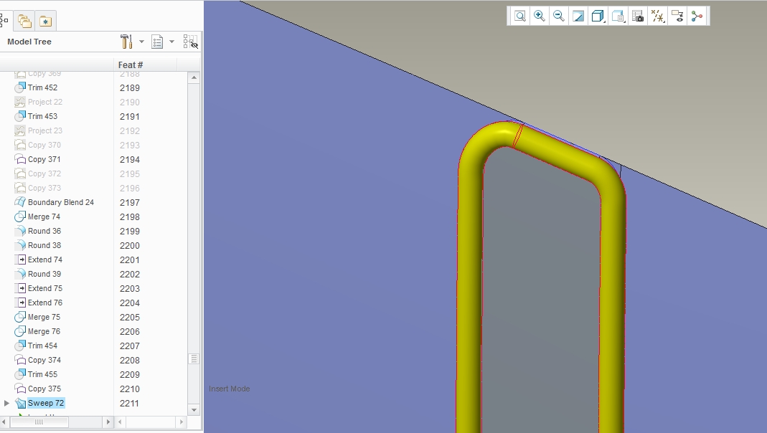Select the Trim 452 feature
Viewport: 767px width, 433px height.
pyautogui.click(x=42, y=87)
